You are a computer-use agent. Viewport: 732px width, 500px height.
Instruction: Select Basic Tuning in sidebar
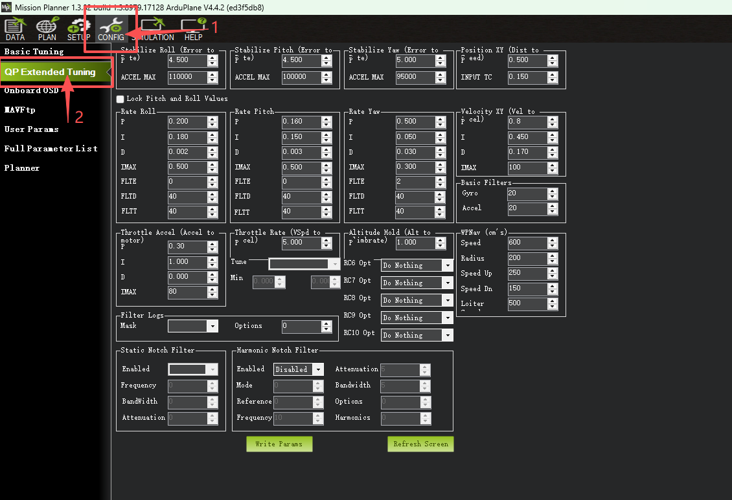tap(34, 52)
